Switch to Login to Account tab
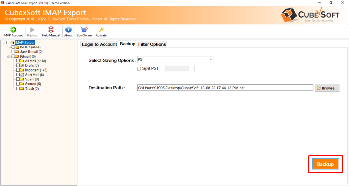349x186 pixels. [x=99, y=44]
